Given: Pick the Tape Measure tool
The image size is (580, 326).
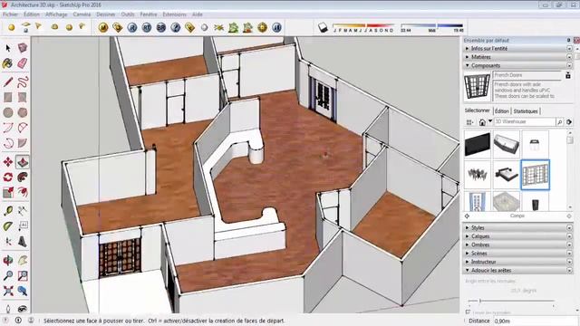Looking at the screenshot, I should [x=8, y=211].
